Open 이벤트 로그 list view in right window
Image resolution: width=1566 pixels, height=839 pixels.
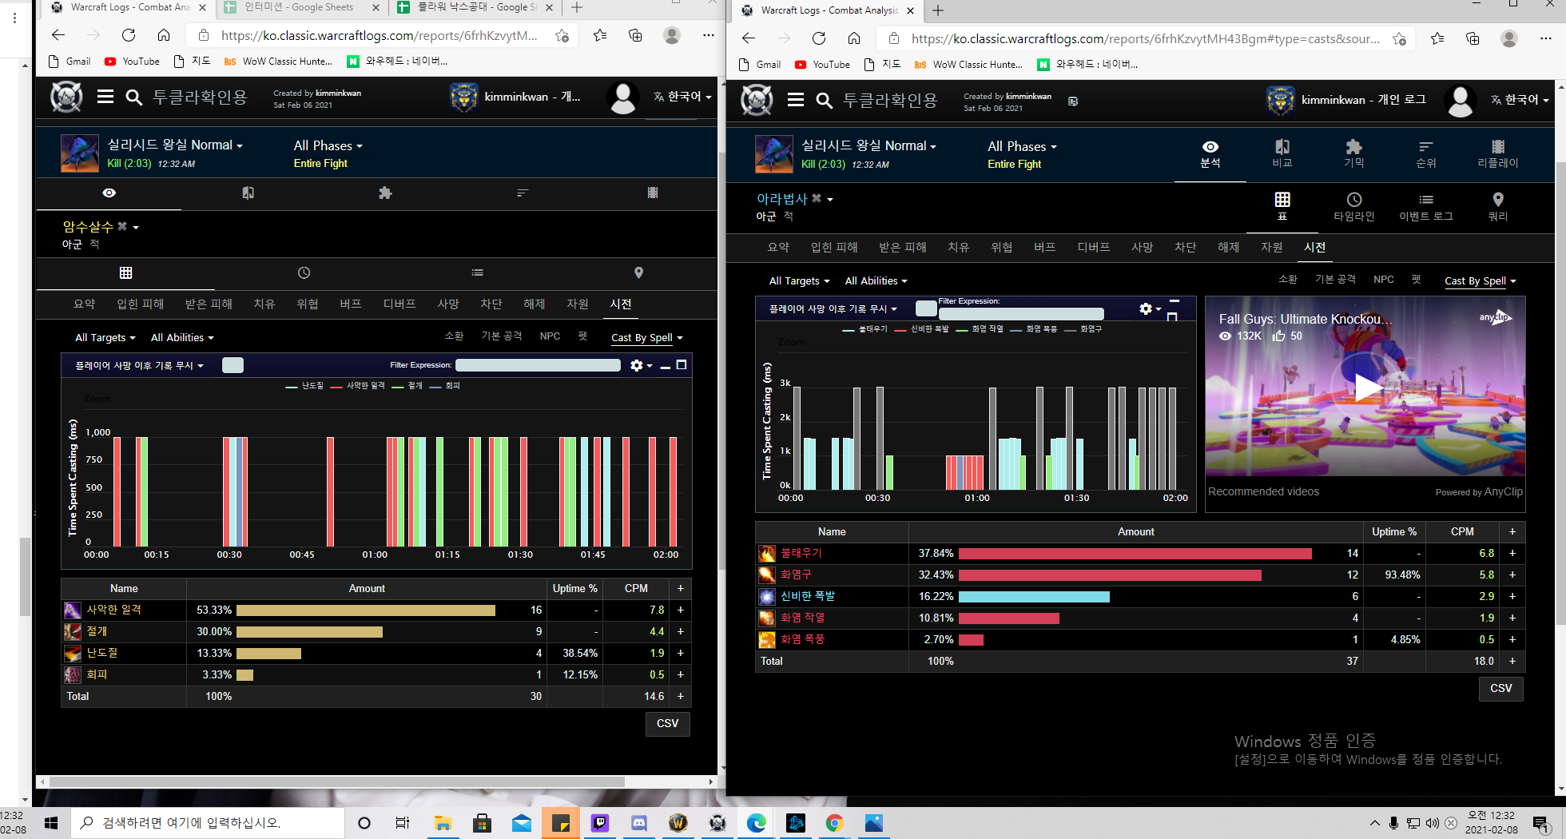coord(1426,206)
